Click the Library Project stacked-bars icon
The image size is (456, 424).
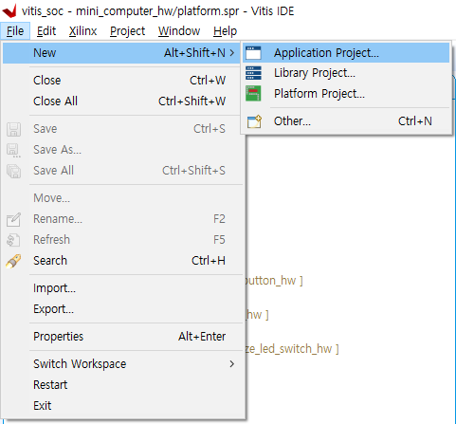pyautogui.click(x=253, y=73)
